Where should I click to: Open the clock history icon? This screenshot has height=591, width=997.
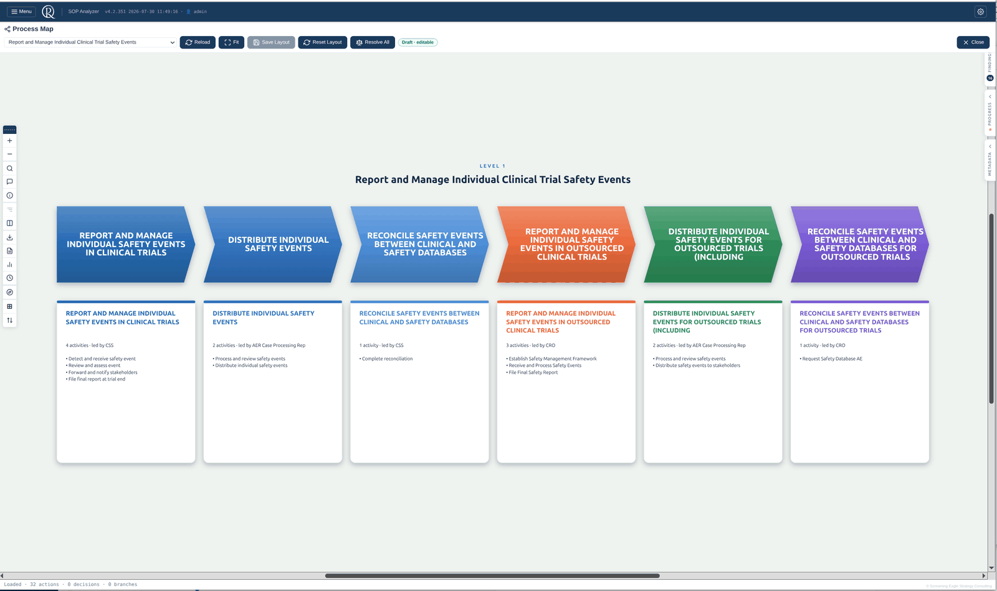[9, 278]
